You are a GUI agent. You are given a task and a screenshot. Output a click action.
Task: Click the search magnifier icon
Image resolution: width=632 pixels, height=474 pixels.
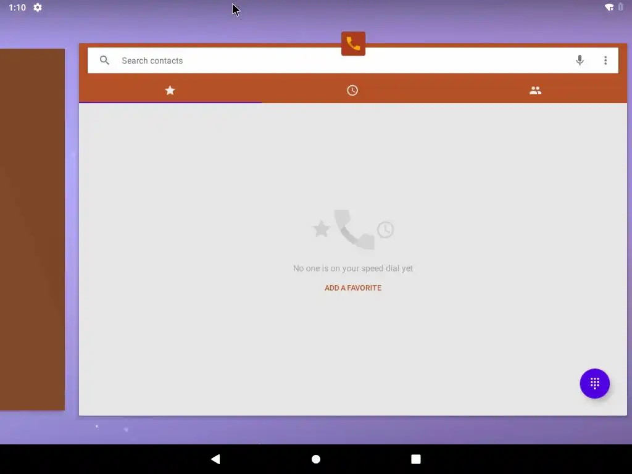pos(104,60)
